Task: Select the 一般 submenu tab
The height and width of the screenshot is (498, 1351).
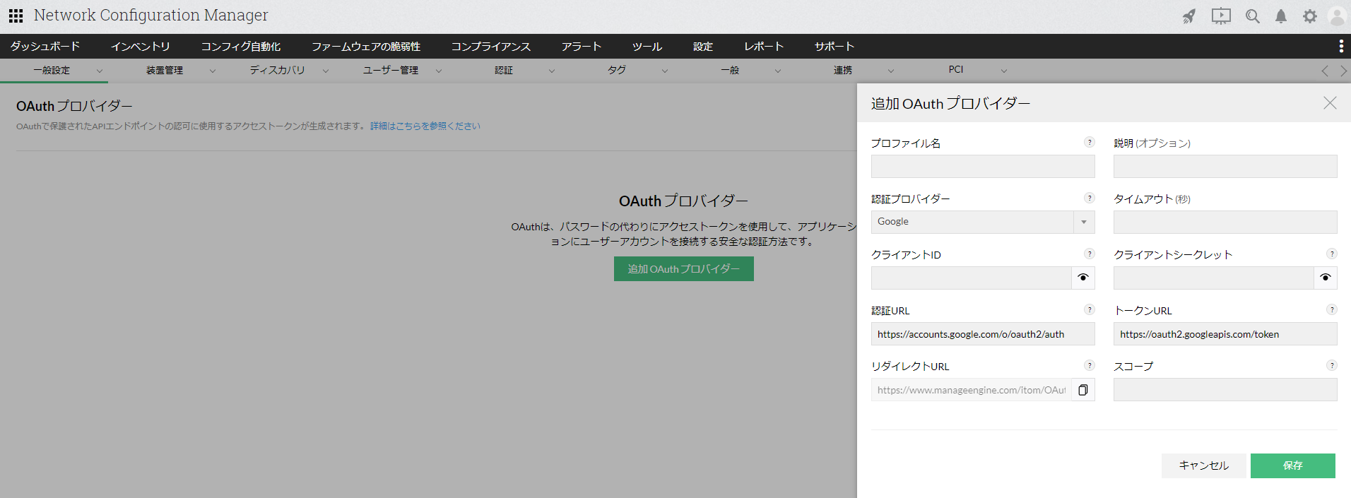Action: (730, 70)
